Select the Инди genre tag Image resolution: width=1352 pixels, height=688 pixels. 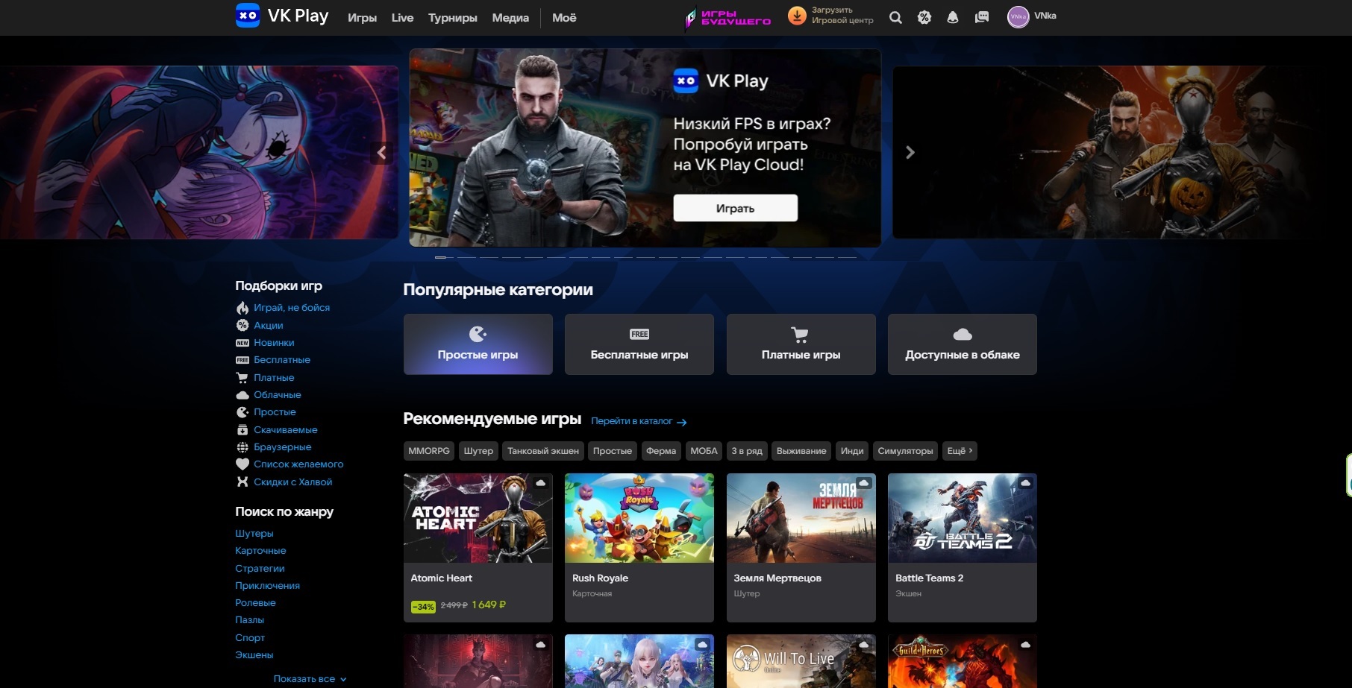(852, 451)
